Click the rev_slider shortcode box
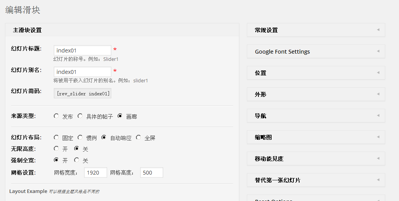The image size is (399, 201). coord(83,93)
